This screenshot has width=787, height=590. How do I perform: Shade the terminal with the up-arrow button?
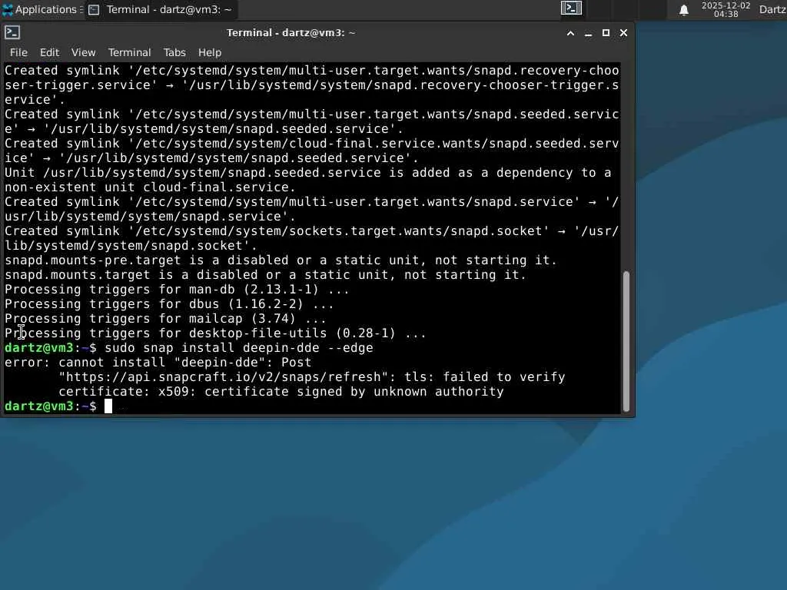coord(571,33)
